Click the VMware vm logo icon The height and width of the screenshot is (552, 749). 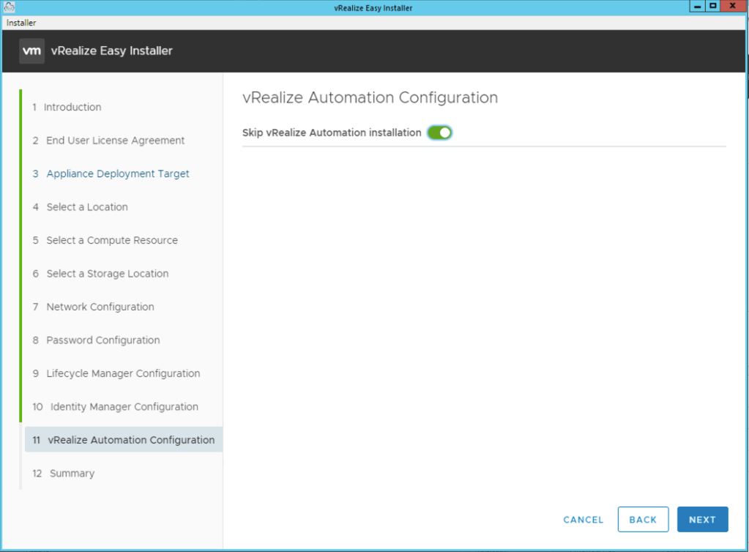click(31, 51)
